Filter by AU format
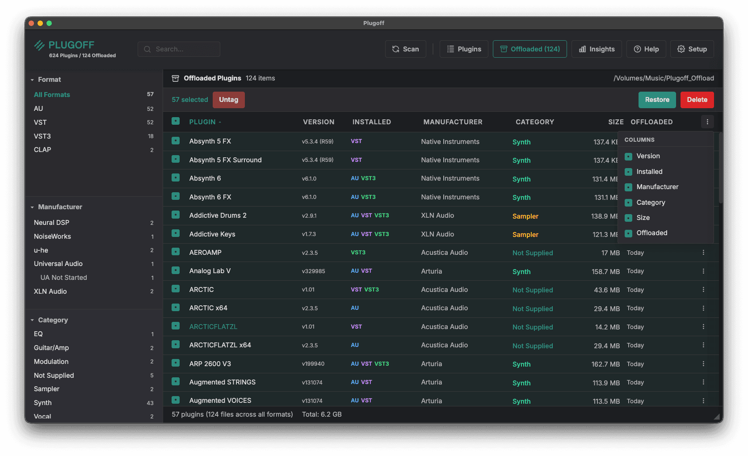This screenshot has height=456, width=748. coord(94,109)
